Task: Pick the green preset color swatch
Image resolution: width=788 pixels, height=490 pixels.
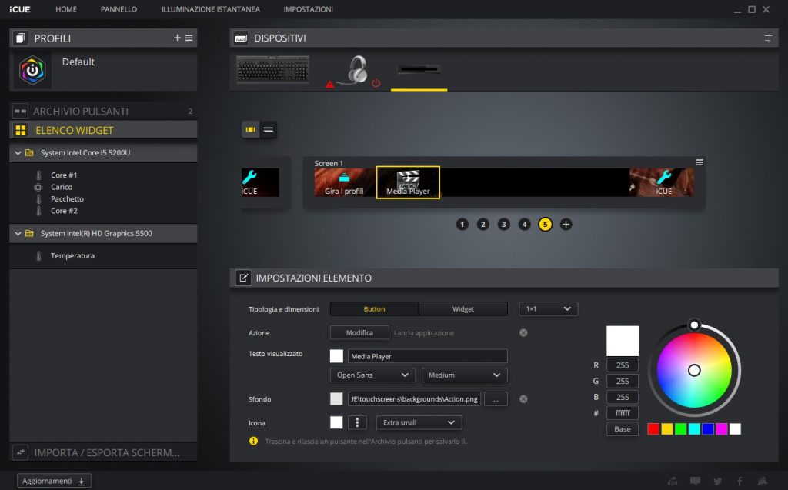Action: point(680,428)
